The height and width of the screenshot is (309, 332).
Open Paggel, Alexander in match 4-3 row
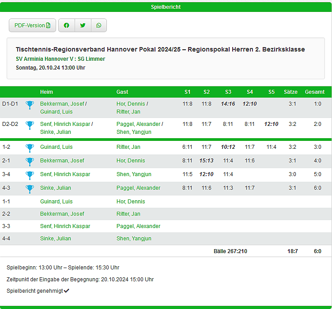138,188
